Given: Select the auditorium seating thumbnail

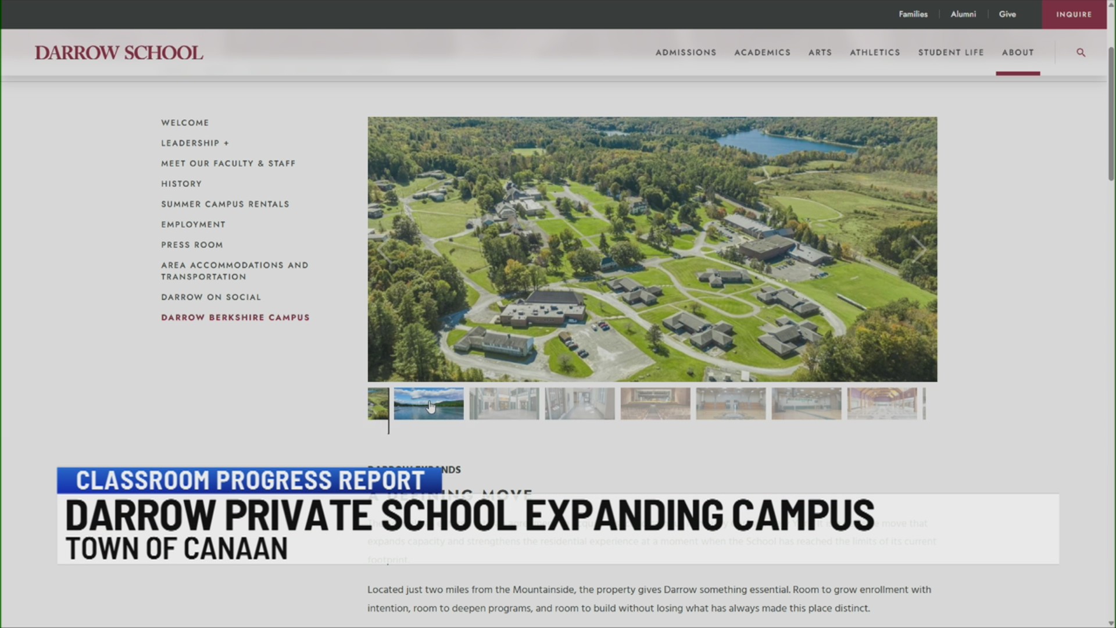Looking at the screenshot, I should (x=656, y=404).
